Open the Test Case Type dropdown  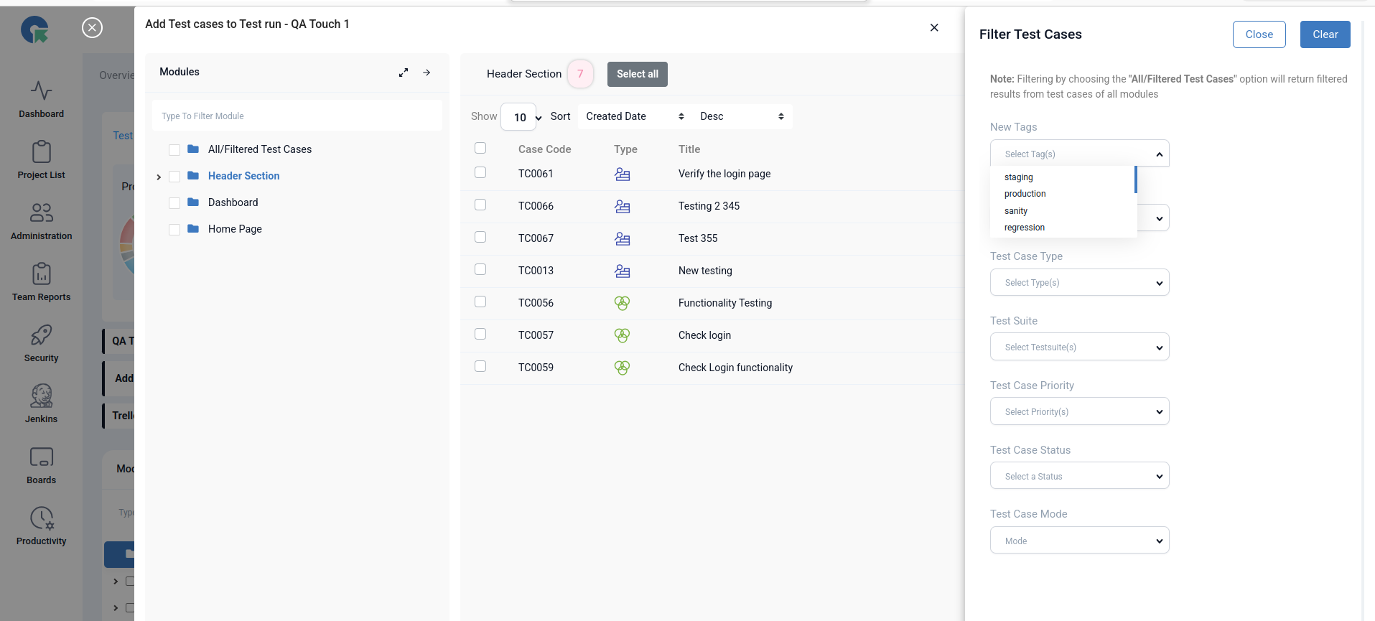click(x=1079, y=283)
